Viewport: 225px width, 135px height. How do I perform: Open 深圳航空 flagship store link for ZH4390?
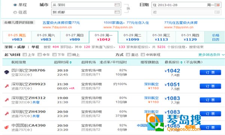(151, 112)
